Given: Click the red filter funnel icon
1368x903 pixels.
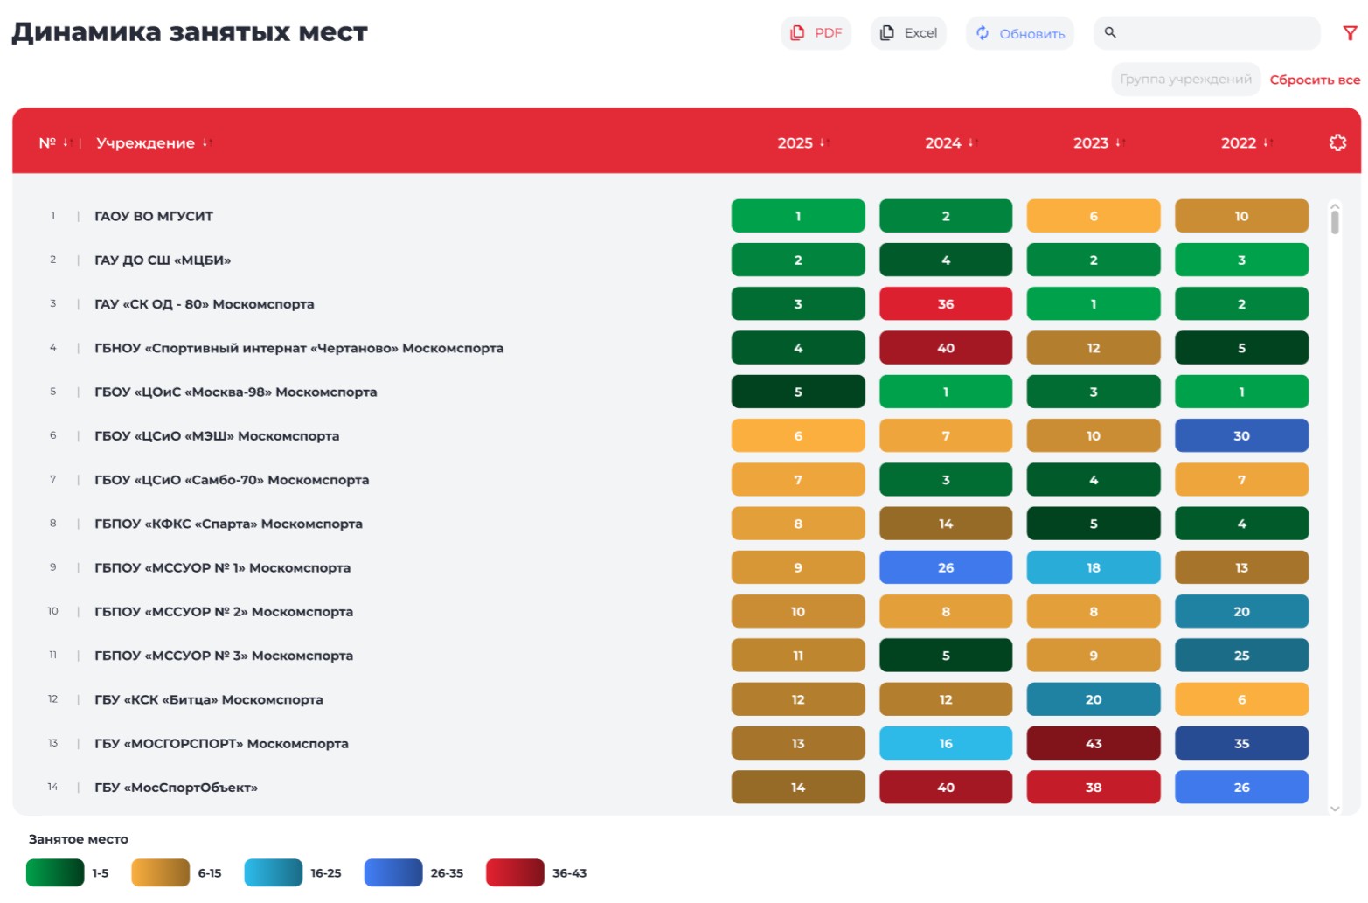Looking at the screenshot, I should point(1350,33).
